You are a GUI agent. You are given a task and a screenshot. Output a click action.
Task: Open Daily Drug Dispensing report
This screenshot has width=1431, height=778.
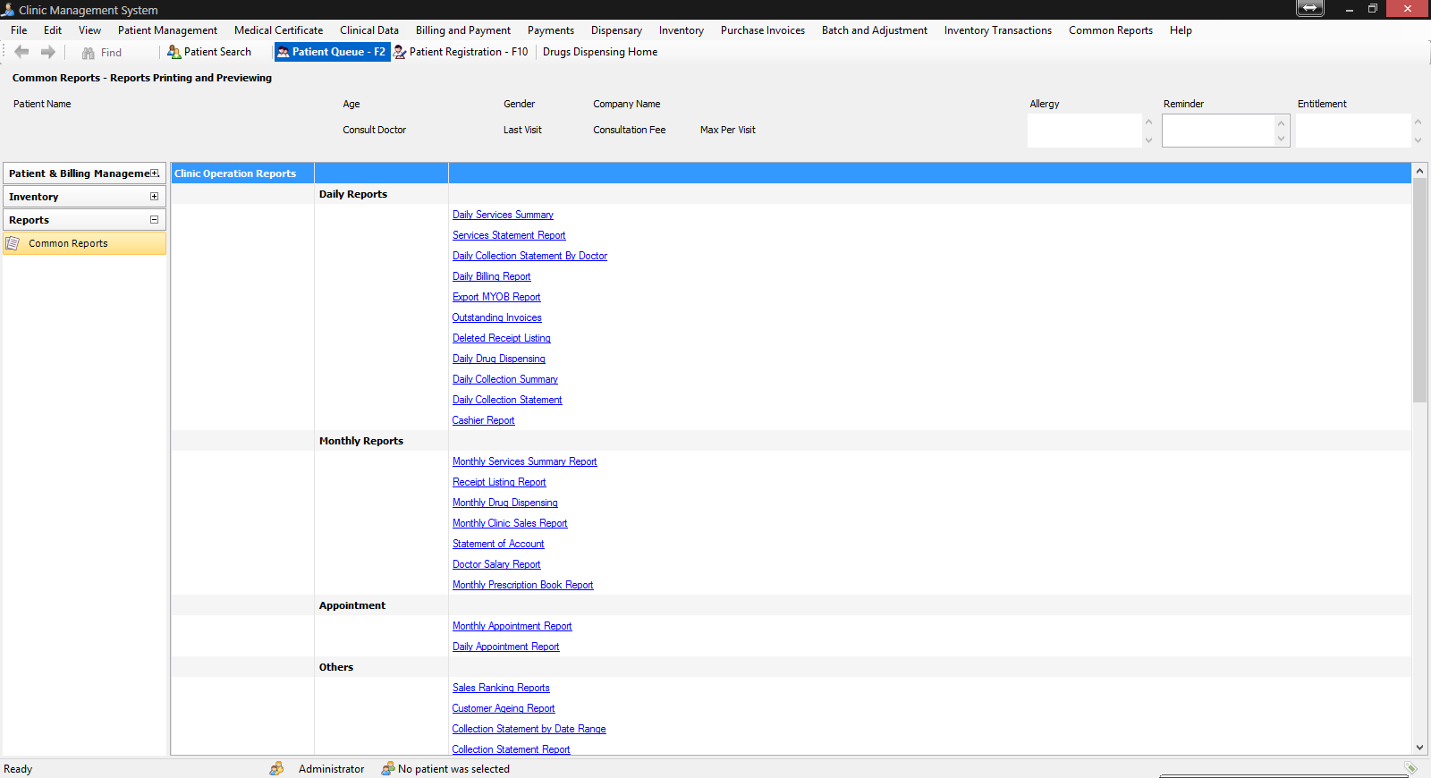click(x=498, y=359)
